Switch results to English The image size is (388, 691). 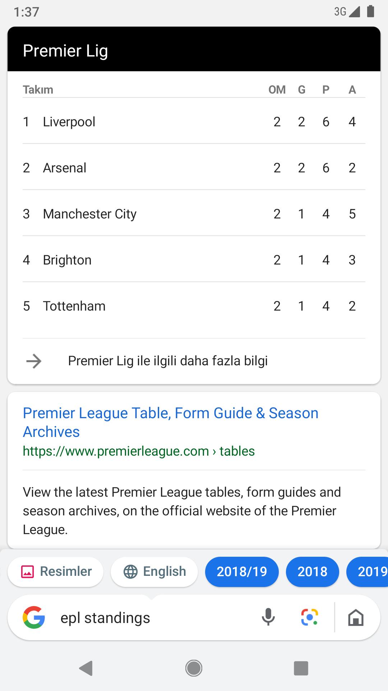click(x=154, y=572)
